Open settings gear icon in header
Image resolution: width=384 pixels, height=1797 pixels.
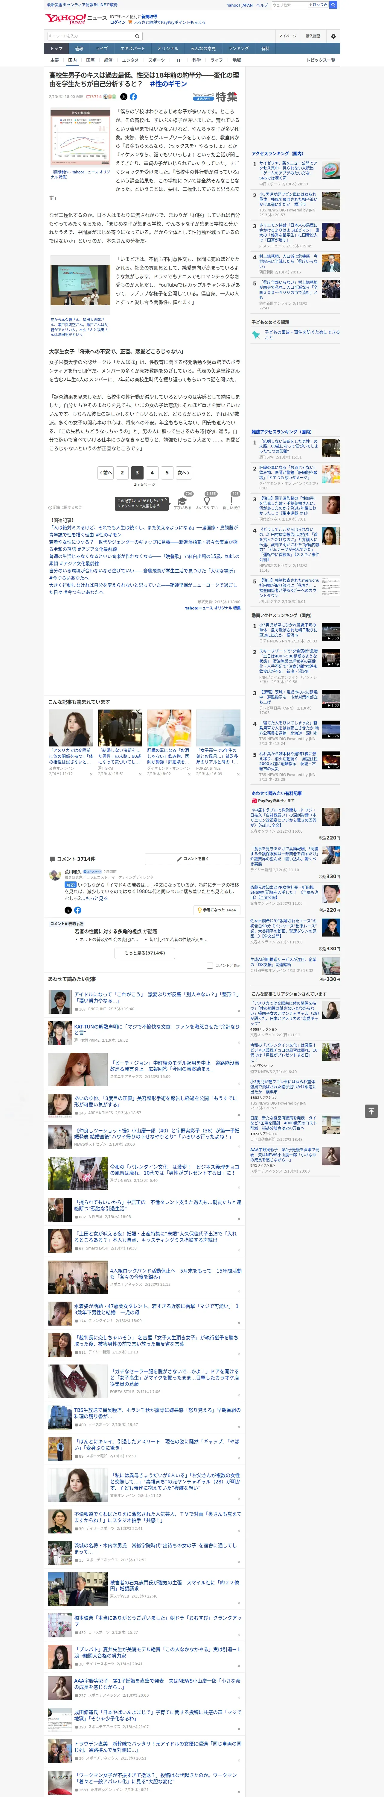(333, 36)
